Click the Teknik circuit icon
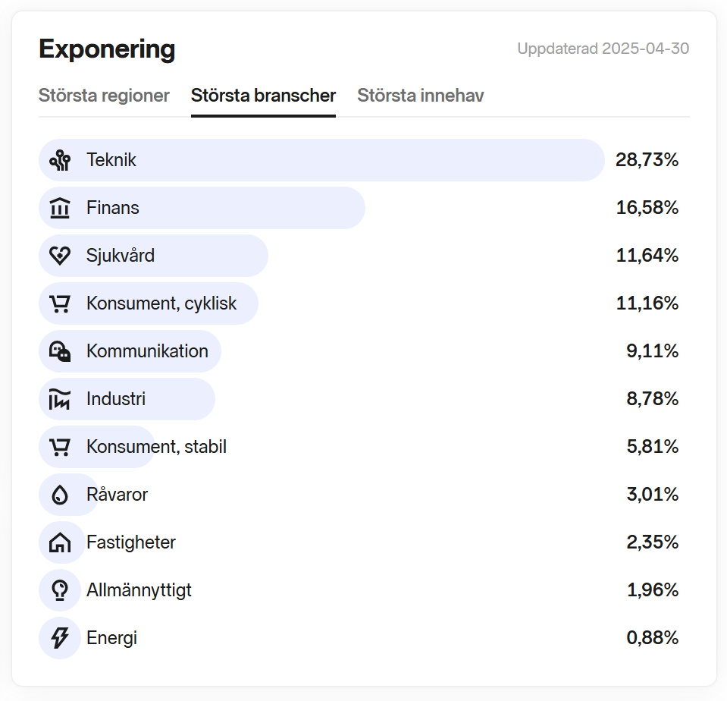Image resolution: width=727 pixels, height=701 pixels. pos(60,160)
